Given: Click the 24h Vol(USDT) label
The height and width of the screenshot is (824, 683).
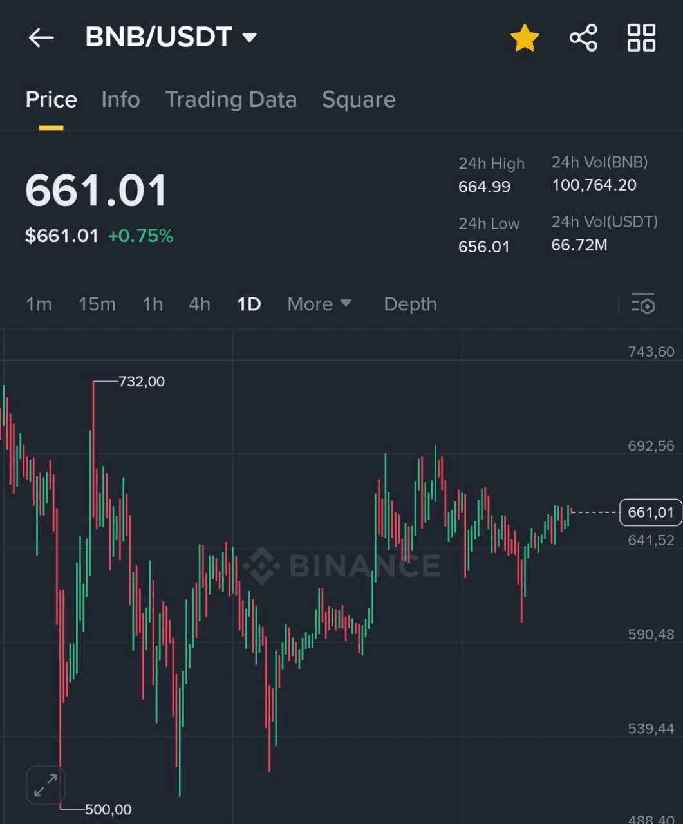Looking at the screenshot, I should click(604, 221).
